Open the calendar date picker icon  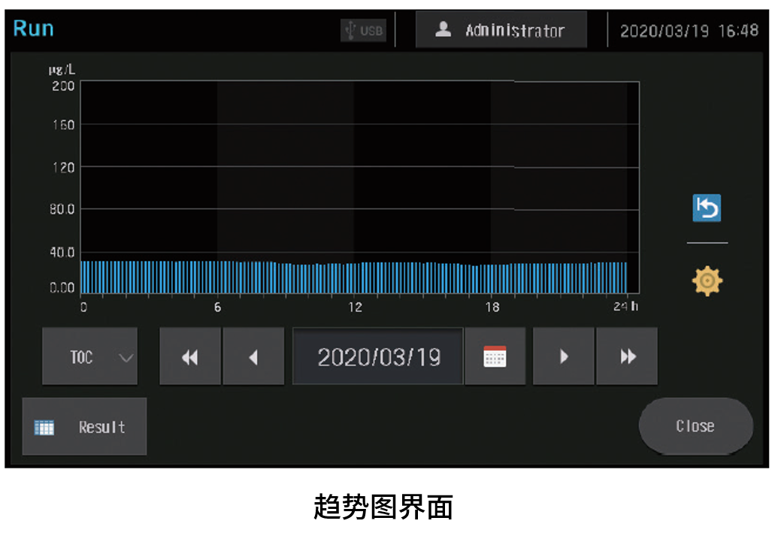click(495, 357)
